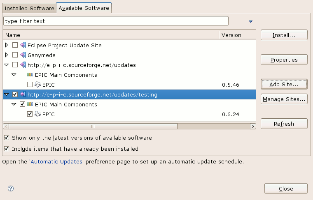The width and height of the screenshot is (313, 200).
Task: Expand the Eclipse Project Update Site node
Action: tap(7, 45)
